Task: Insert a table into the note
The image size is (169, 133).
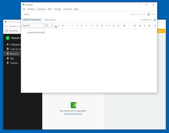Action: coord(124,26)
